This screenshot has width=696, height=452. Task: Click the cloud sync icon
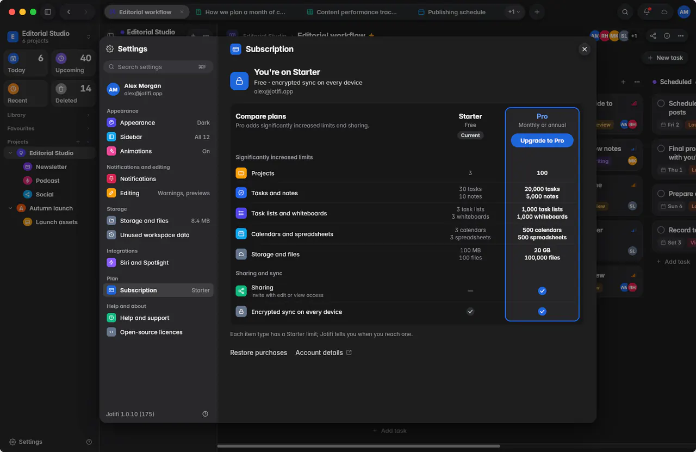click(x=664, y=12)
